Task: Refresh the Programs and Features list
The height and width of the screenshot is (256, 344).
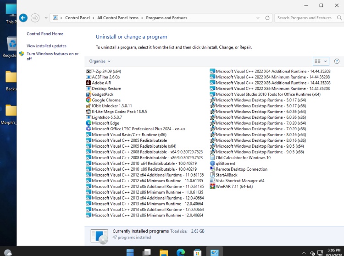Action: click(x=267, y=18)
